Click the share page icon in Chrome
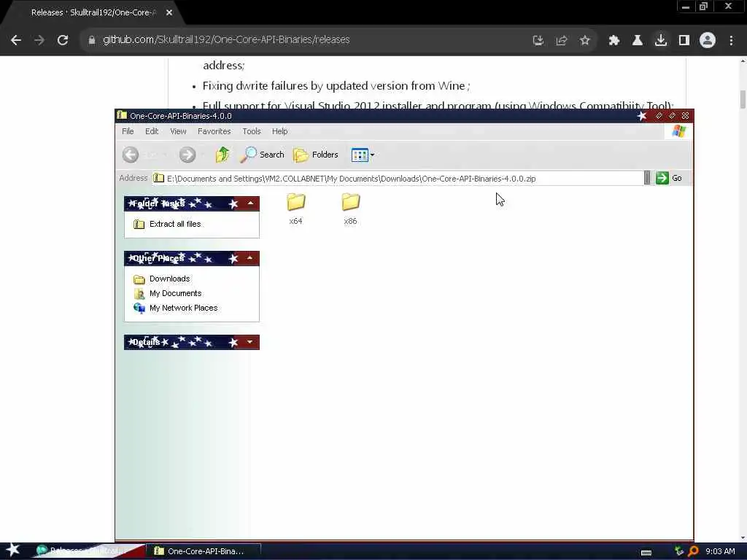The height and width of the screenshot is (560, 747). 561,41
